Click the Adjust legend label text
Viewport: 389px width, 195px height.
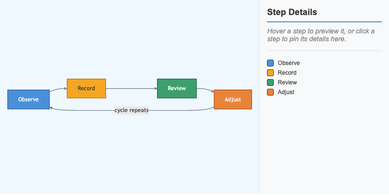tap(286, 92)
